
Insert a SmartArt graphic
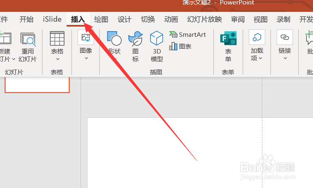point(188,34)
